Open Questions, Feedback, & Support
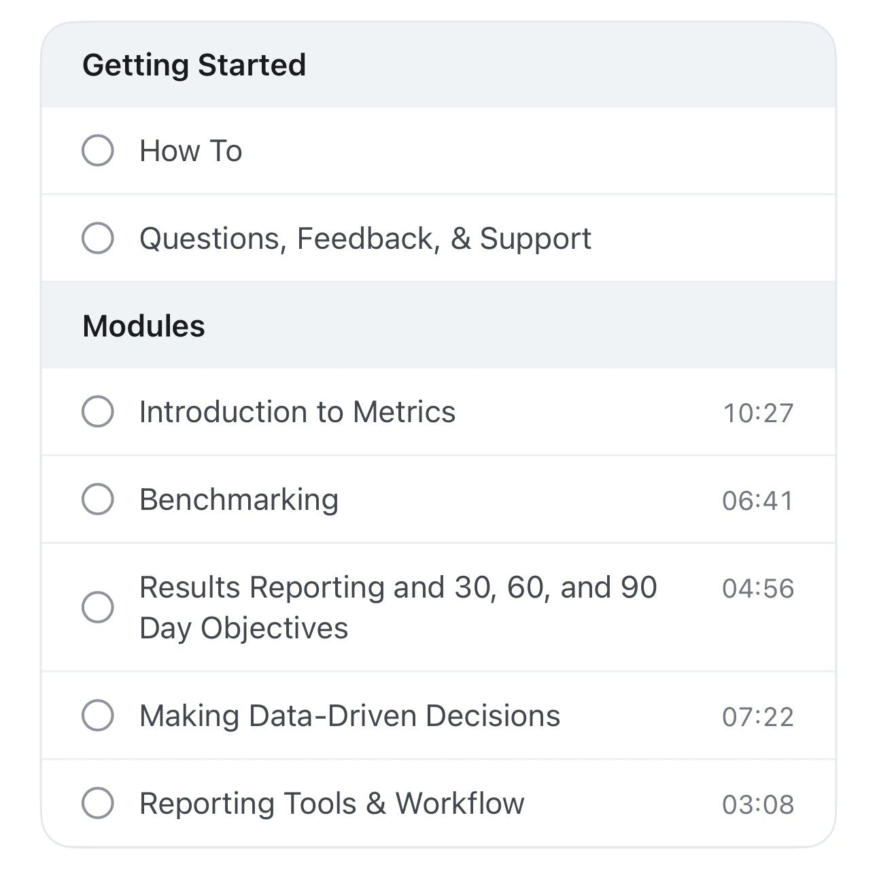The height and width of the screenshot is (877, 877). 365,238
